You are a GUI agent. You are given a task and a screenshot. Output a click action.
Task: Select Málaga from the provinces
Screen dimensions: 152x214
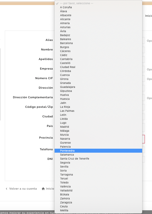[99, 131]
